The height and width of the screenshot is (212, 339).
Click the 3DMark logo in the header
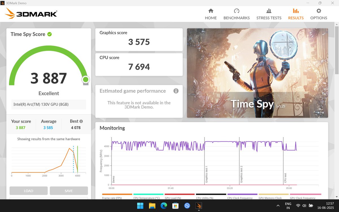point(31,14)
